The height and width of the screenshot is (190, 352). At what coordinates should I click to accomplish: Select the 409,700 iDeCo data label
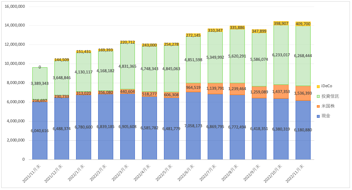coord(303,24)
